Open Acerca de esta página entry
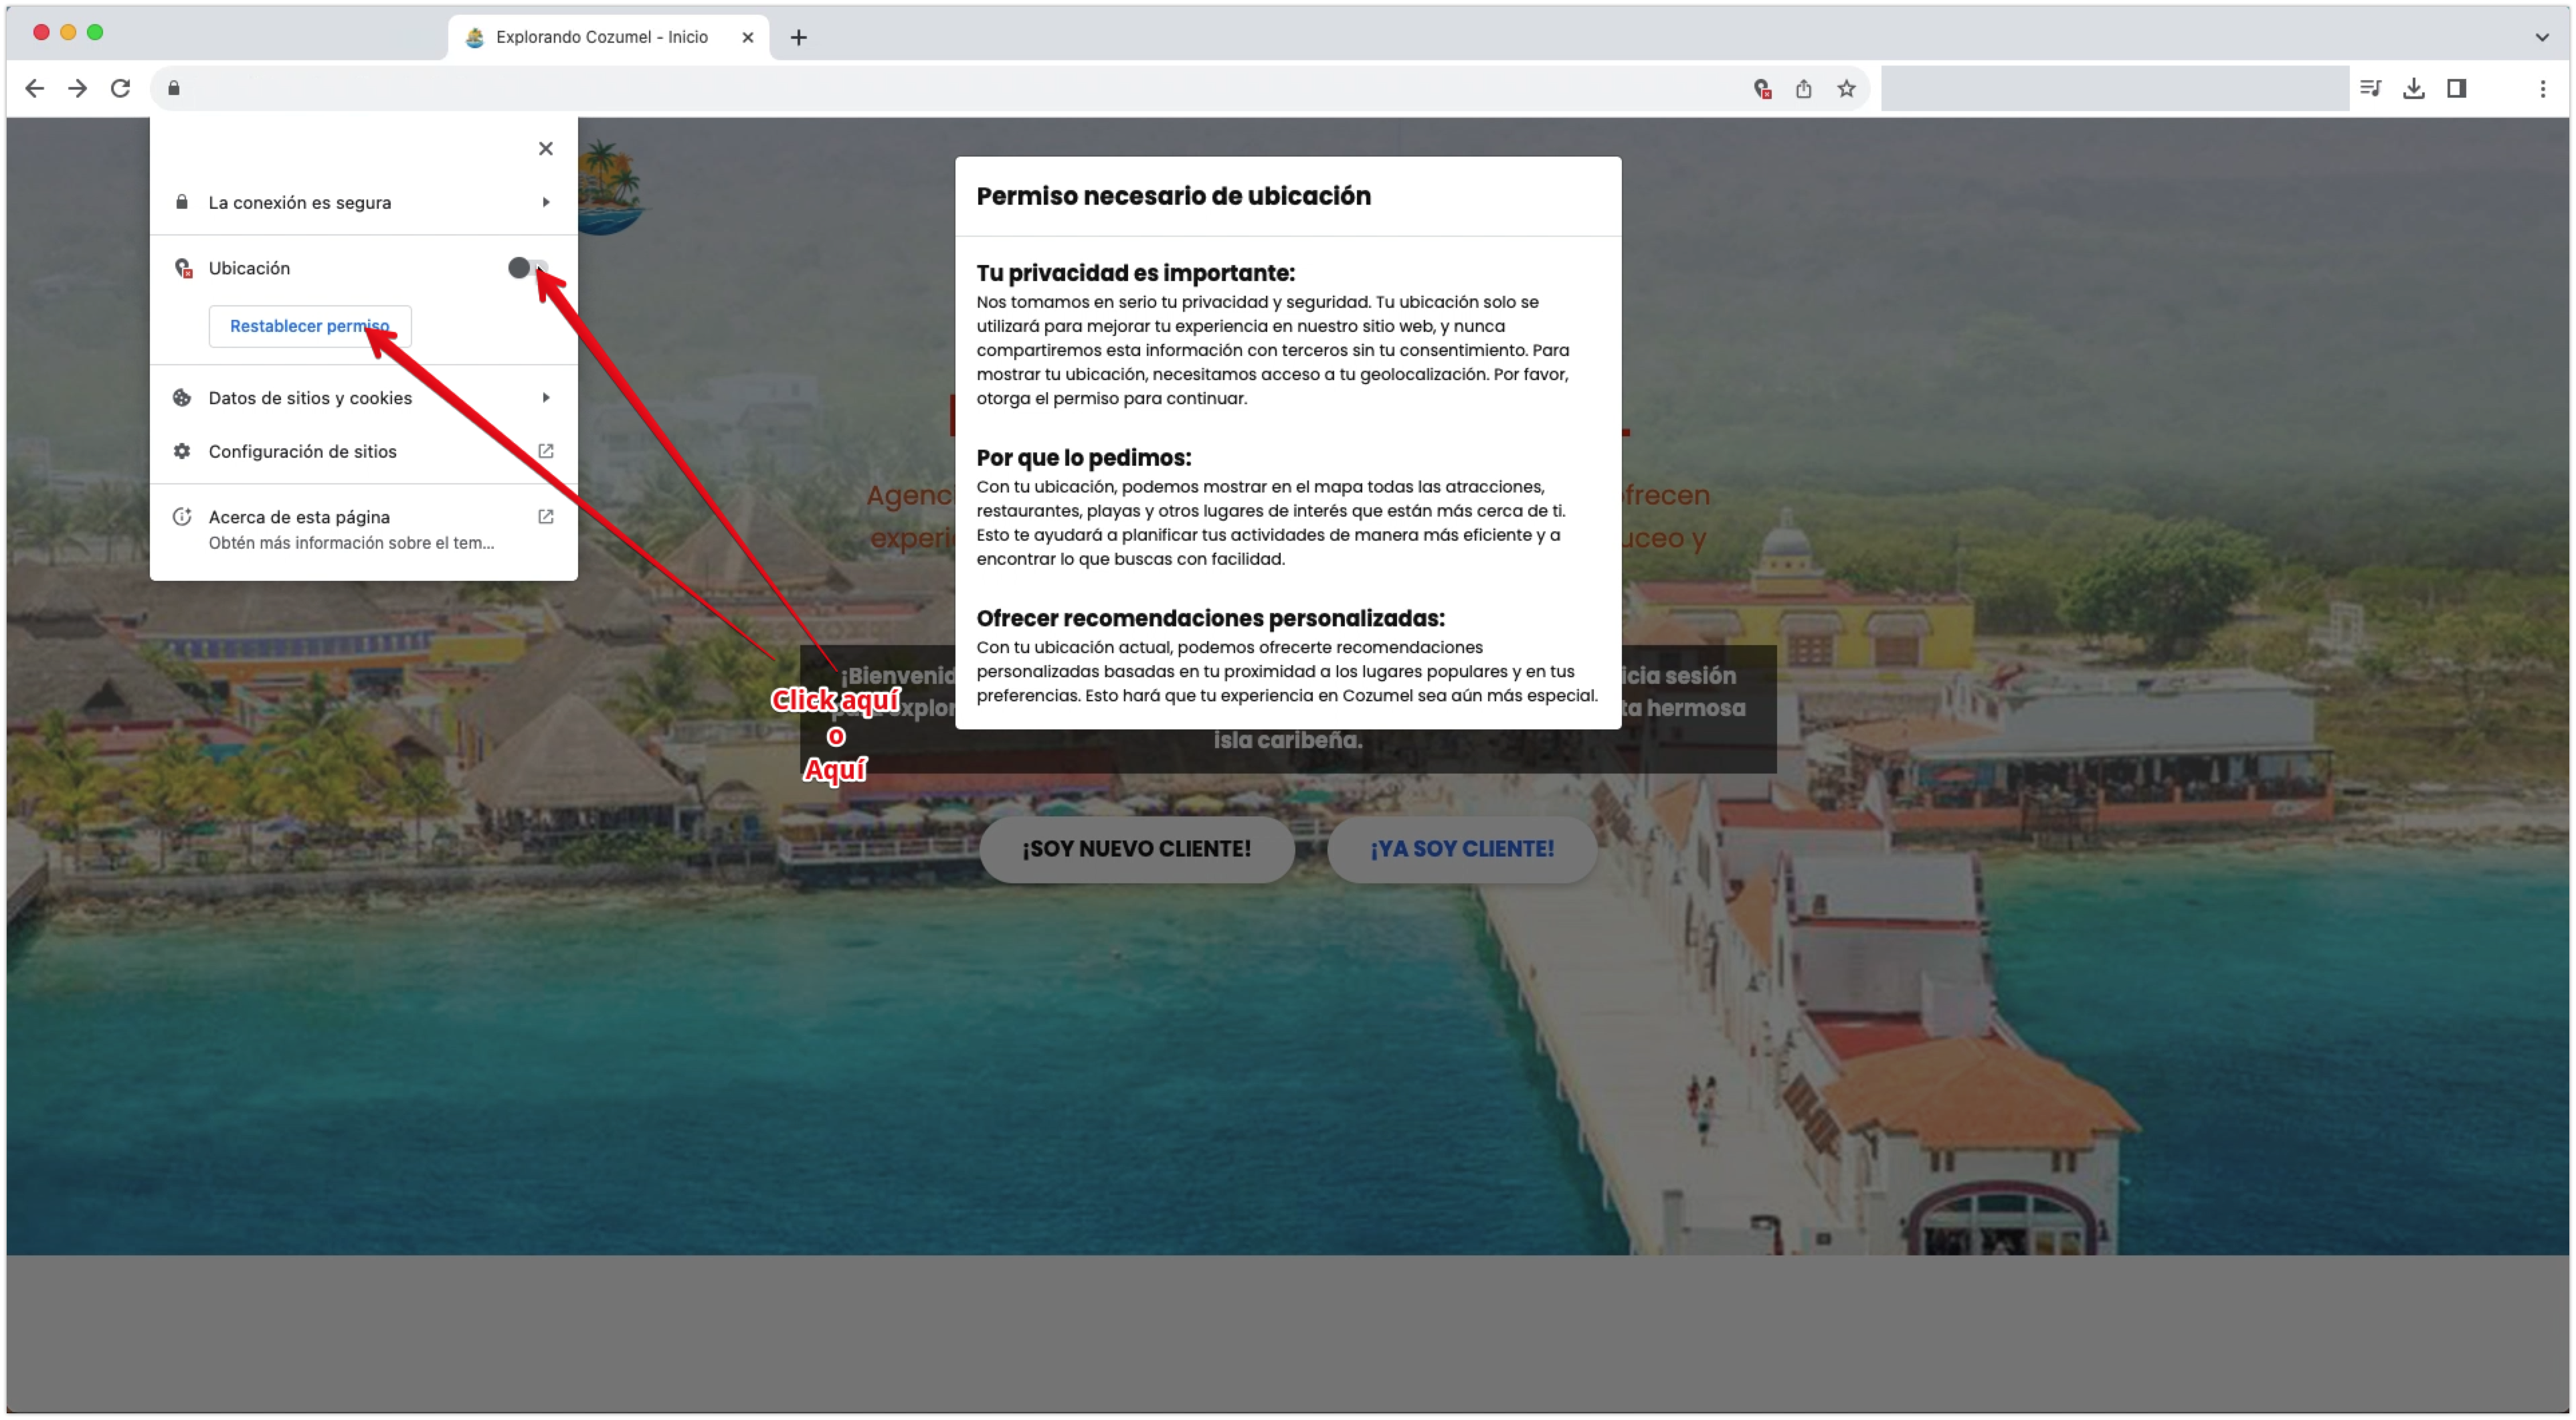2576x1420 pixels. 363,528
